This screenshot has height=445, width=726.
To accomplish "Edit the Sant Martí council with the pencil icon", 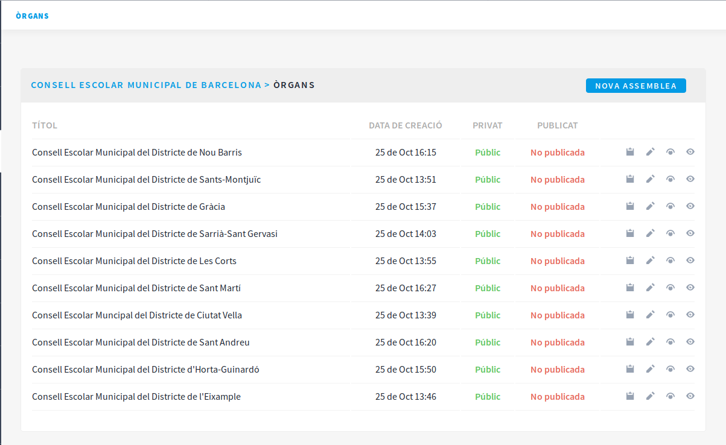I will coord(650,288).
